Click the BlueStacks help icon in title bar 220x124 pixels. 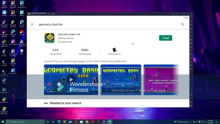[x=173, y=14]
